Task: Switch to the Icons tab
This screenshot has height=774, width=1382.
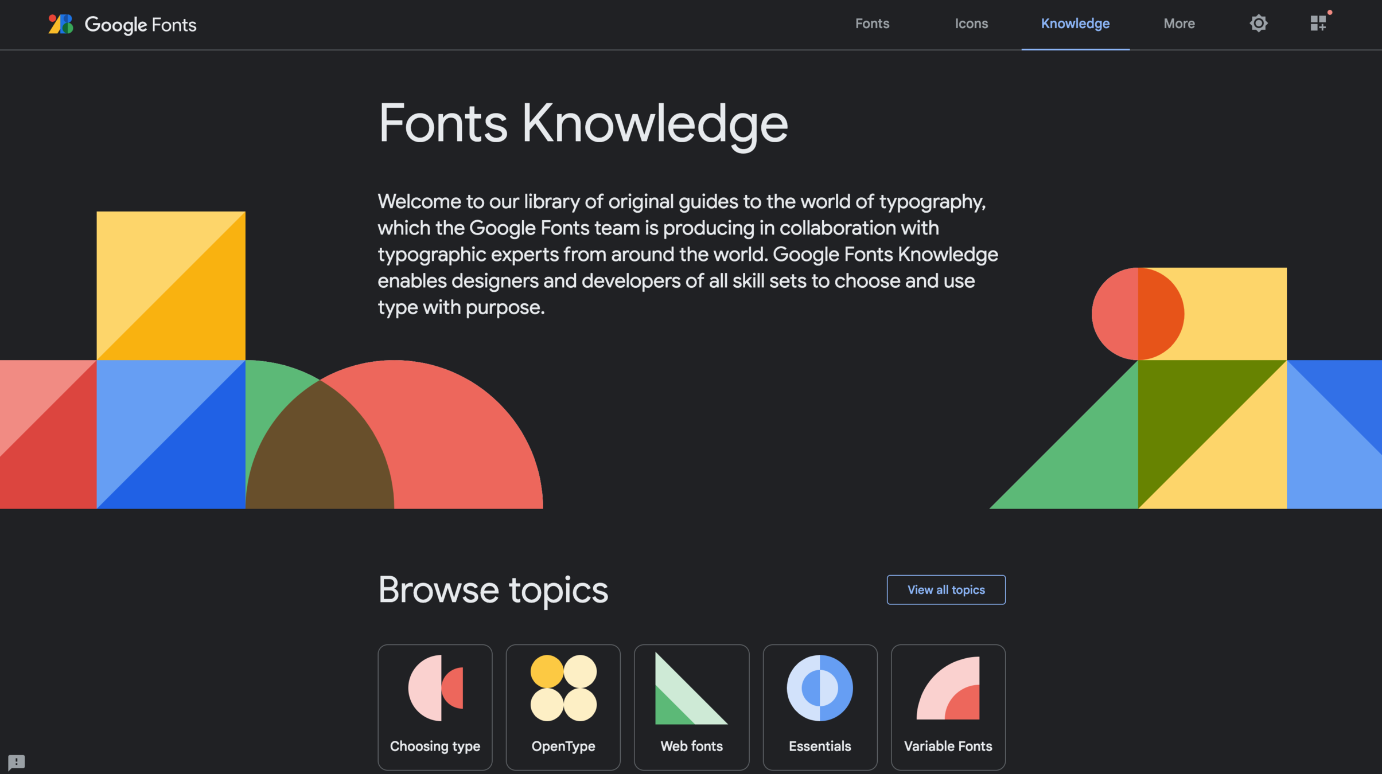Action: (x=971, y=24)
